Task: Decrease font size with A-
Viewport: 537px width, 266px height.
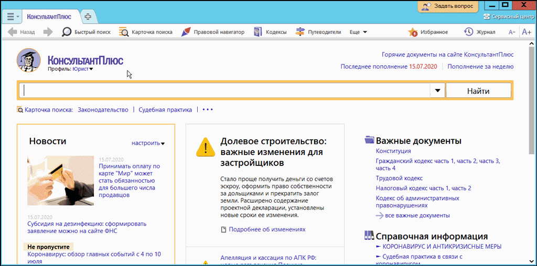Action: [x=512, y=32]
